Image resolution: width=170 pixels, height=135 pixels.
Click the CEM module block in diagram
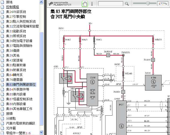coord(92,90)
